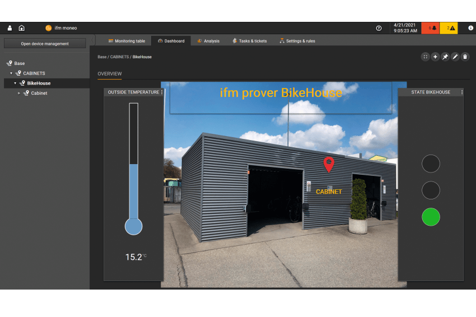Viewport: 476px width, 317px height.
Task: Click the yellow CABINET label on image
Action: (x=329, y=192)
